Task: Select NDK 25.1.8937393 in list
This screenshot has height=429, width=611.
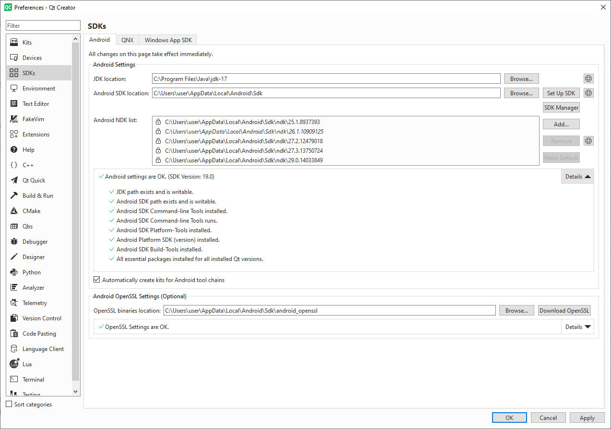Action: tap(345, 122)
